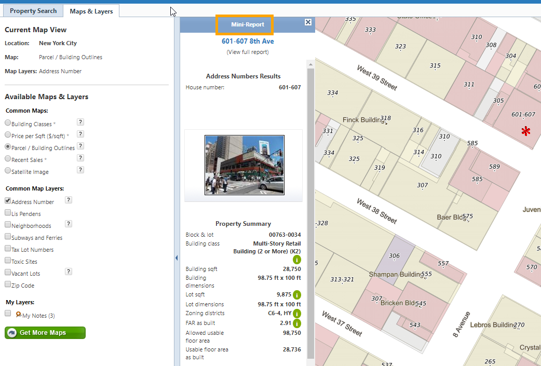Viewport: 541px width, 366px height.
Task: Click the Lebros Building parcel 270
Action: 519,324
